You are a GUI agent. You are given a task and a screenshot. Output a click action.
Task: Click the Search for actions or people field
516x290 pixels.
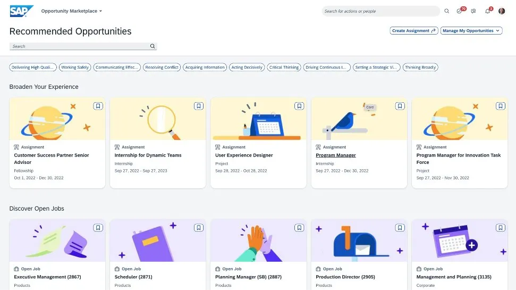pos(380,11)
